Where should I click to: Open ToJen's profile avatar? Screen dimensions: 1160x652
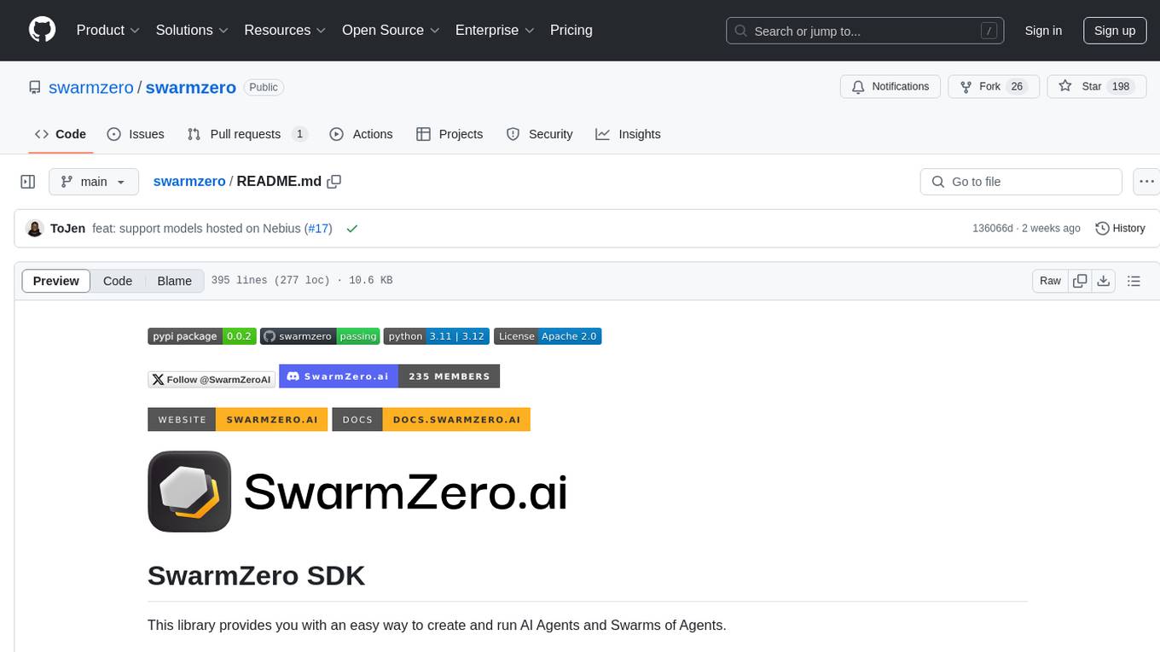pos(35,228)
